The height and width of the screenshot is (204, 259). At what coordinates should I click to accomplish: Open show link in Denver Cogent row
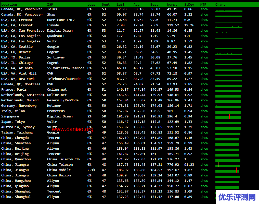[204, 52]
